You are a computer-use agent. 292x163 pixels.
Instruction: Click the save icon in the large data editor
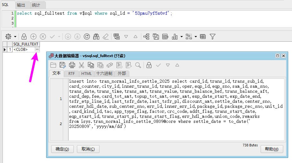tap(63, 65)
